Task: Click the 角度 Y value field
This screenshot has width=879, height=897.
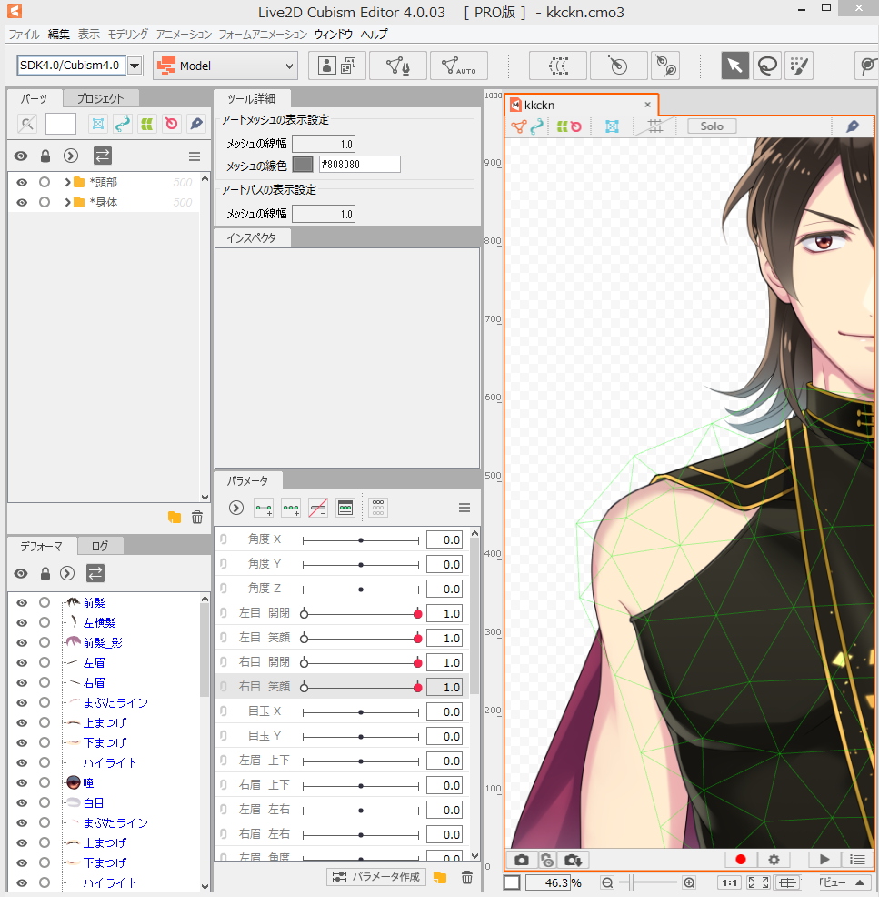Action: (x=444, y=565)
